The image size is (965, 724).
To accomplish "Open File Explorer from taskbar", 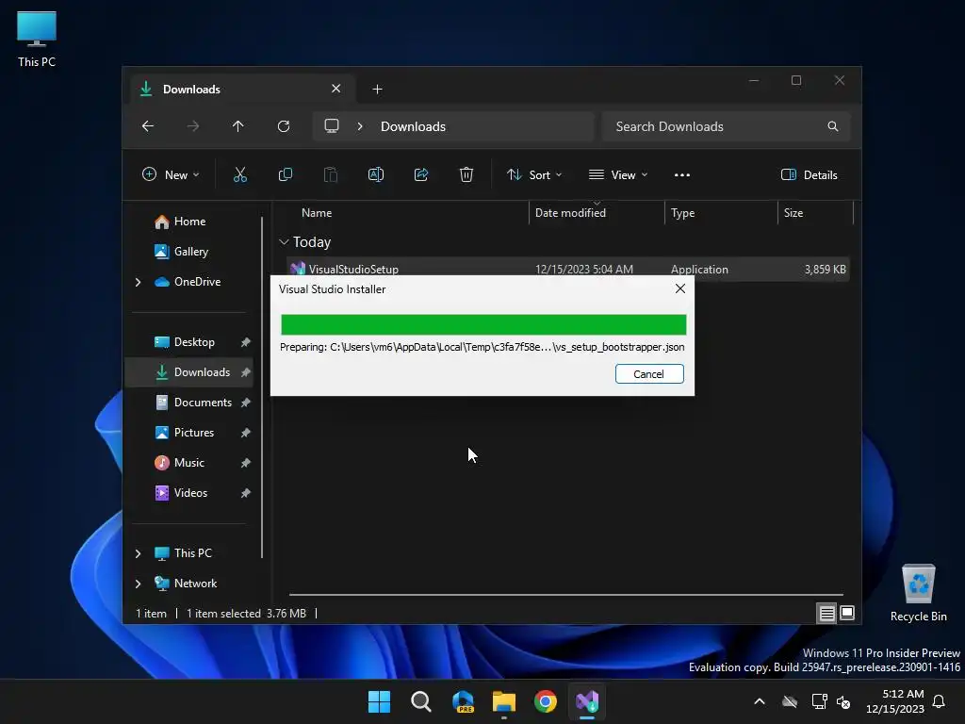I will click(x=504, y=701).
